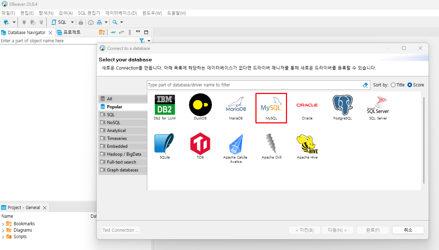Open the SQL editor toolbar button

59,22
